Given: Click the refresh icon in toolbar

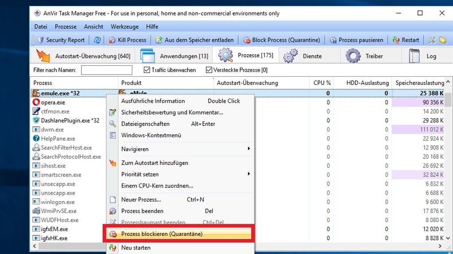Looking at the screenshot, I should pyautogui.click(x=97, y=40).
